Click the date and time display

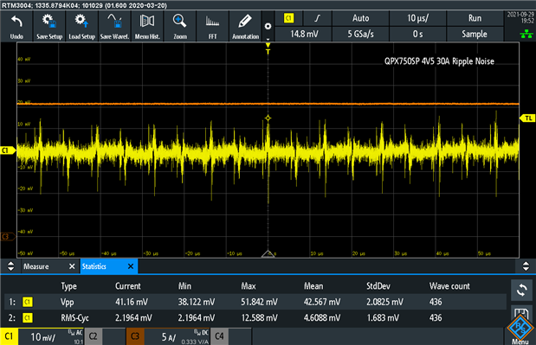[520, 18]
